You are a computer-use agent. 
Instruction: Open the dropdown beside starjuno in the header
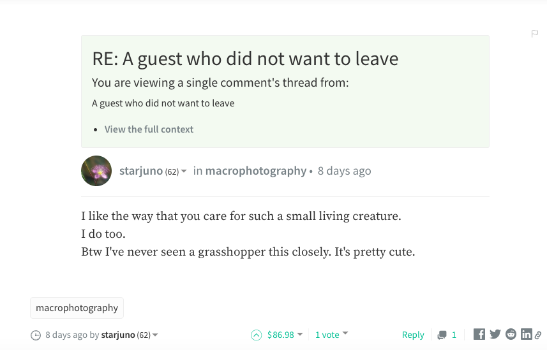184,171
